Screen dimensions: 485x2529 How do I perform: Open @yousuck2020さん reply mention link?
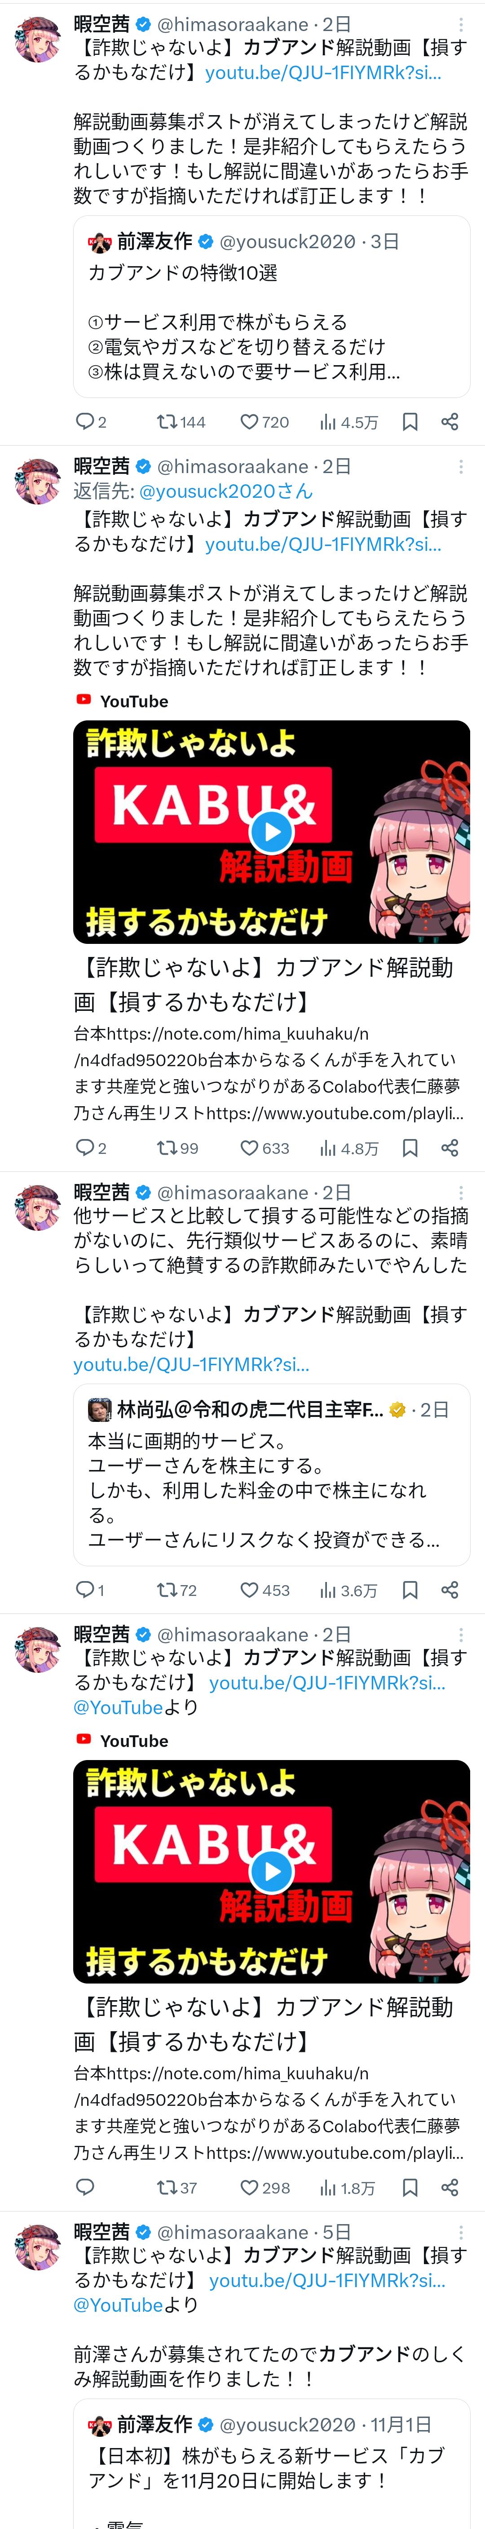click(225, 491)
